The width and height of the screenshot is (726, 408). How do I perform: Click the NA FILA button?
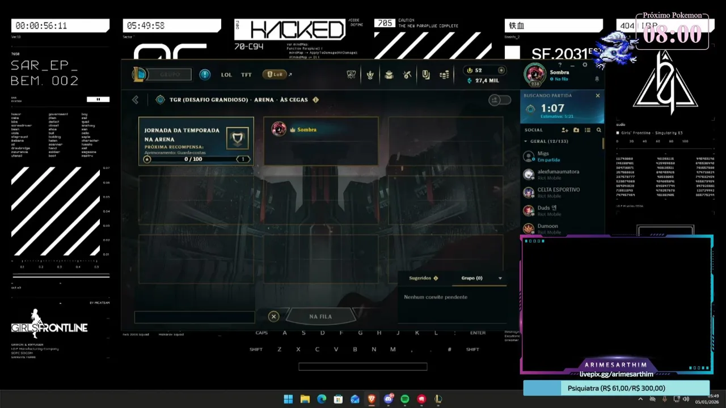tap(320, 317)
